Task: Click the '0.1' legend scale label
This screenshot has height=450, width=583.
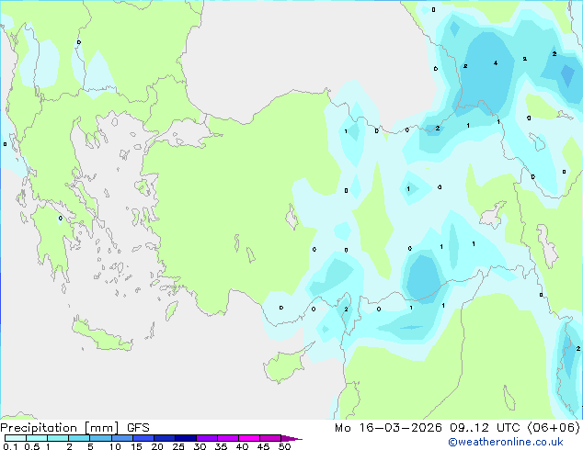Action: 10,446
